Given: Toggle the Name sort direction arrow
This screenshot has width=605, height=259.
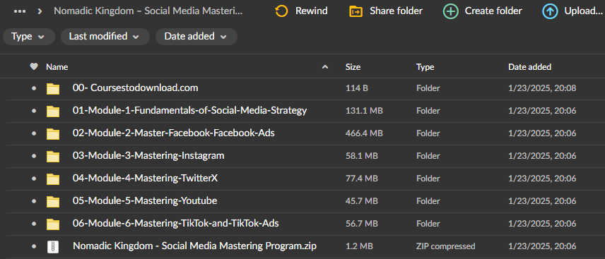Looking at the screenshot, I should tap(325, 67).
